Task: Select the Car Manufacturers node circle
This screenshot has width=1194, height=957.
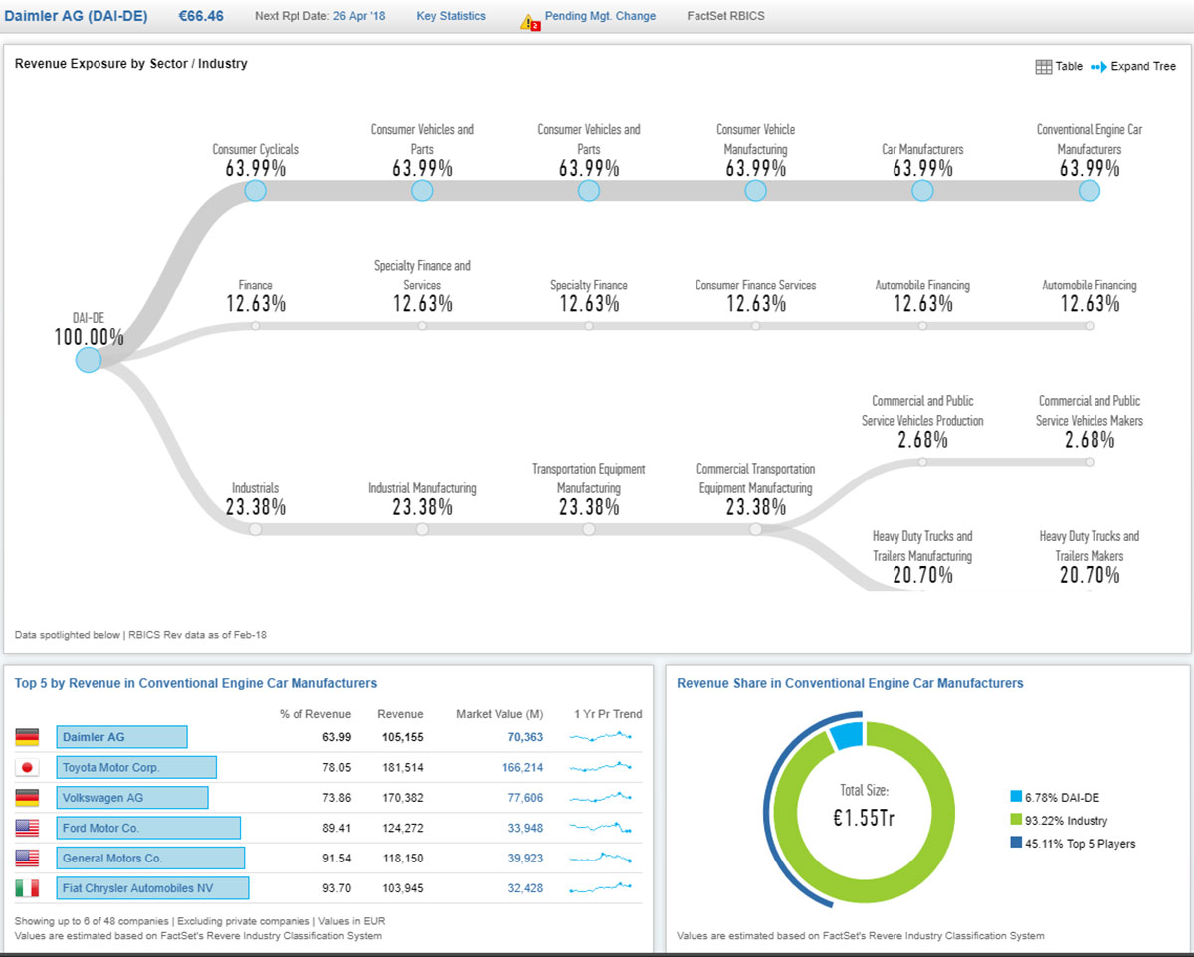Action: (x=923, y=190)
